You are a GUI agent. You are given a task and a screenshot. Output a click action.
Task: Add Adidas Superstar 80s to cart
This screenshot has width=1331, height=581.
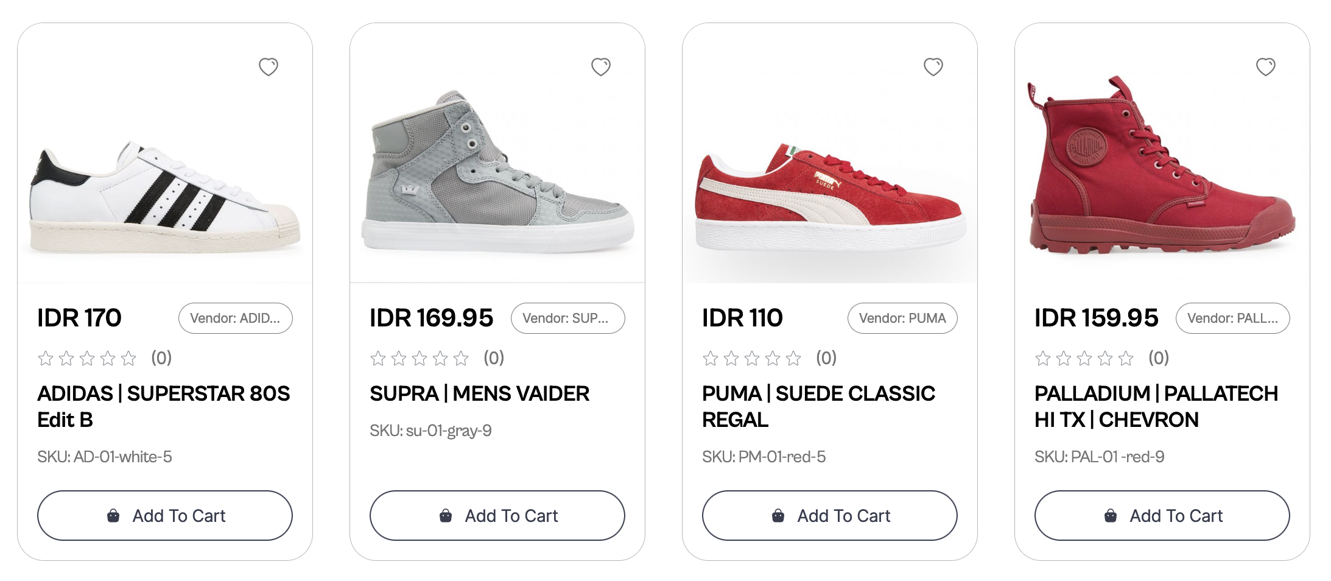pos(165,515)
